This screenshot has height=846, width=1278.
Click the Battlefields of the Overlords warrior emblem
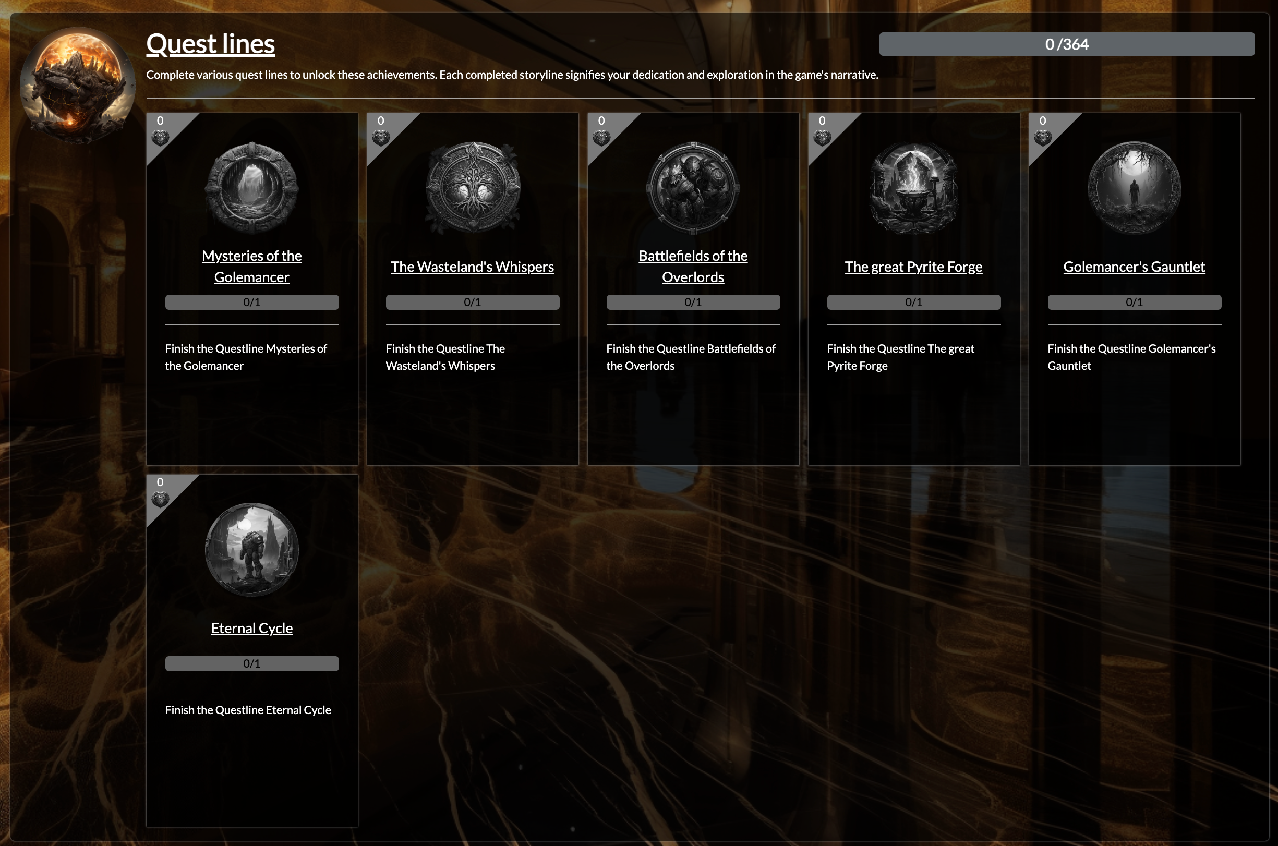[x=693, y=188]
